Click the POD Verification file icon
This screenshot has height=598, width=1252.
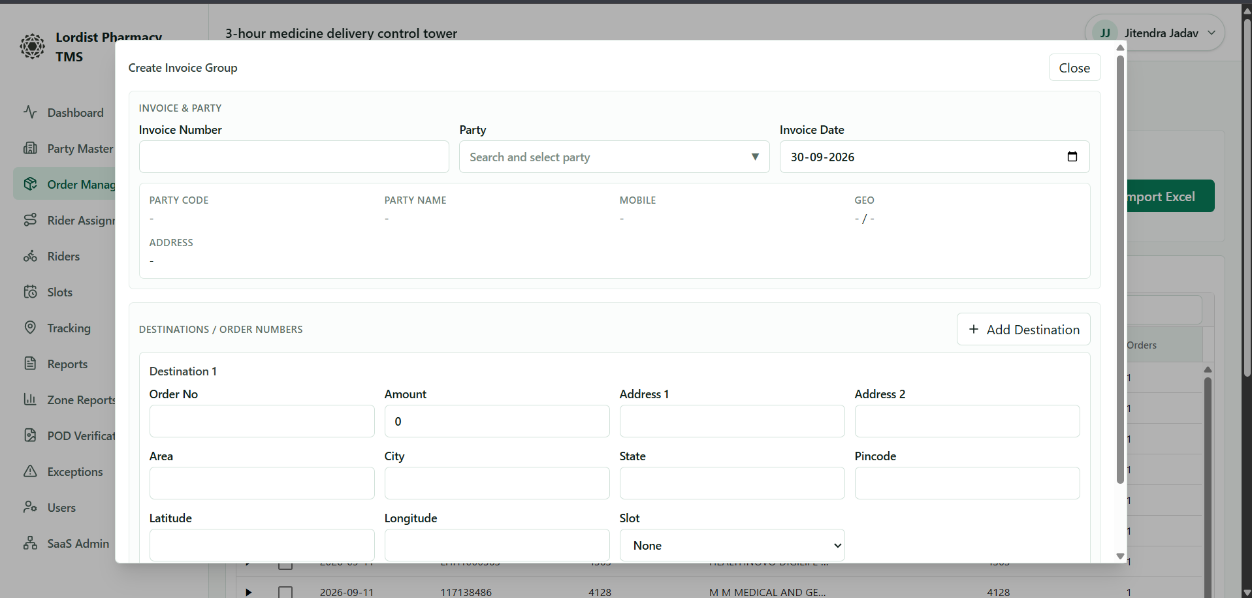point(30,435)
